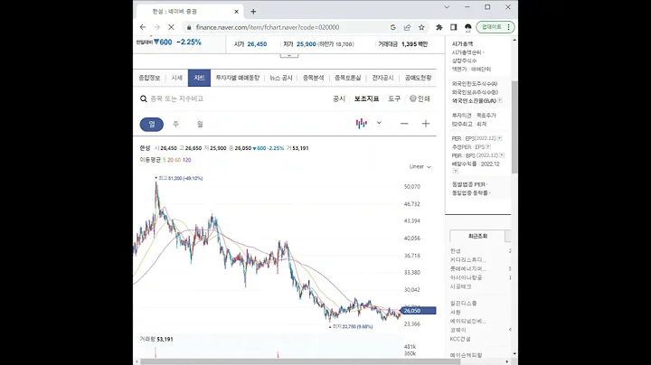The width and height of the screenshot is (651, 365).
Task: Click the right arrow of the horizontal scrollbar
Action: tap(507, 361)
